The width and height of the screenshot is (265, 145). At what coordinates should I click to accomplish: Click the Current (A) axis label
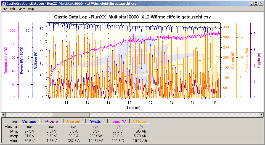coord(233,60)
